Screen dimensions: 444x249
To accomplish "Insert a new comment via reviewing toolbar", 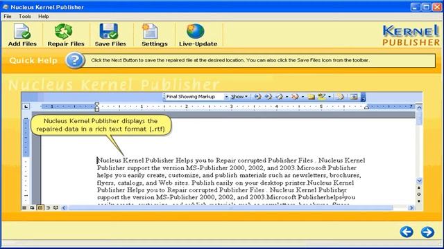I will click(311, 97).
